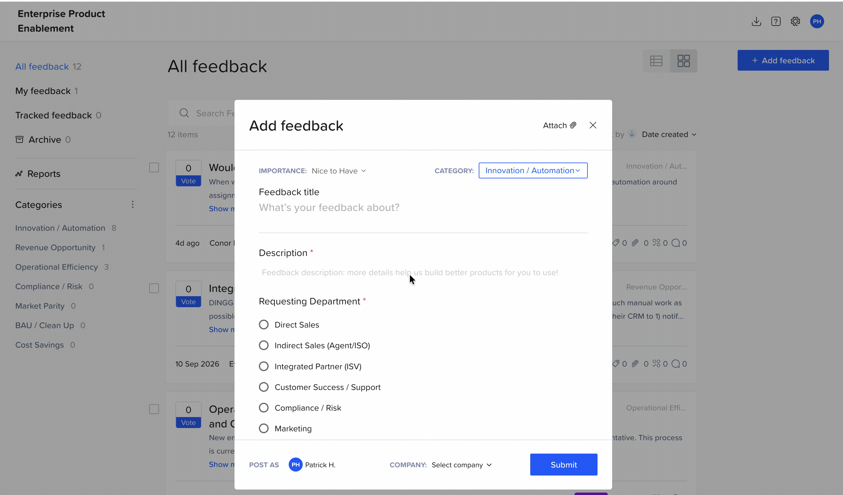
Task: Toggle the sort direction arrow
Action: (x=632, y=134)
